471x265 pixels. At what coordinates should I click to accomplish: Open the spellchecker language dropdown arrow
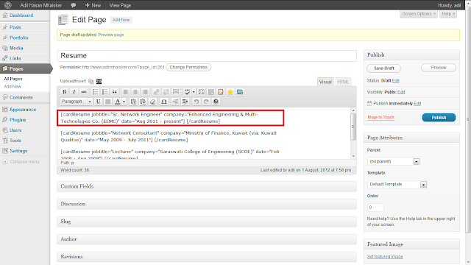(194, 92)
